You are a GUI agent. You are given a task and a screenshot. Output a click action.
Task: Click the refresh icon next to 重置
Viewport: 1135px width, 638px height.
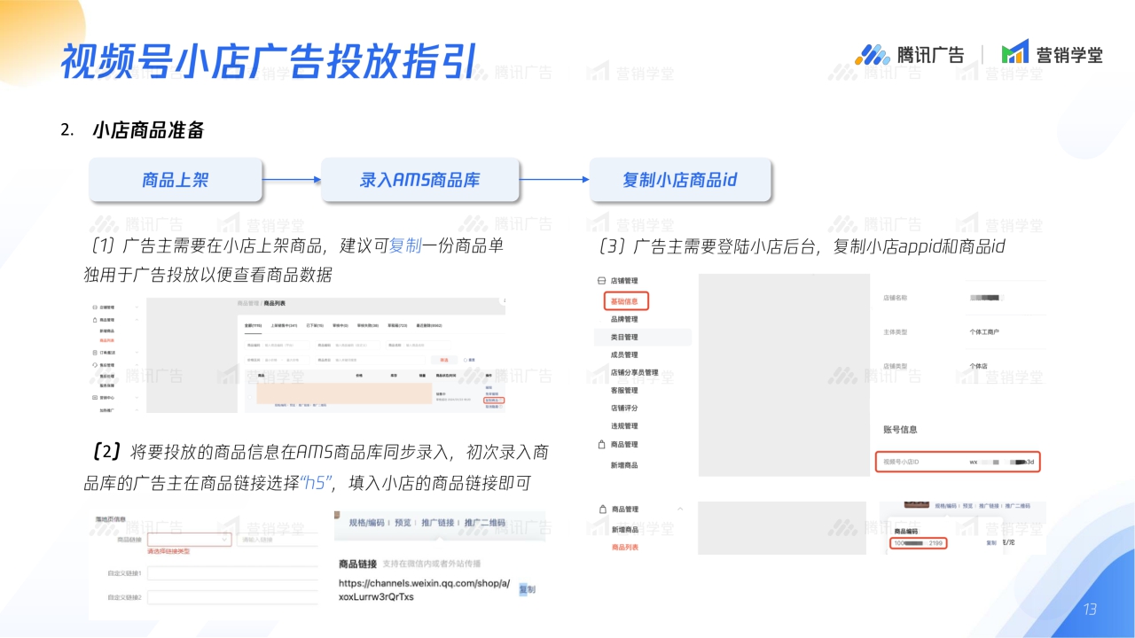[465, 359]
